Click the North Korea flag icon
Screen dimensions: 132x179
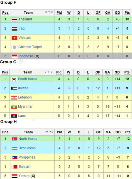[14, 139]
